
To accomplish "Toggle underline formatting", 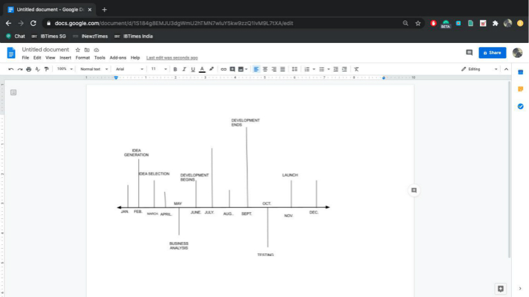I will [193, 69].
